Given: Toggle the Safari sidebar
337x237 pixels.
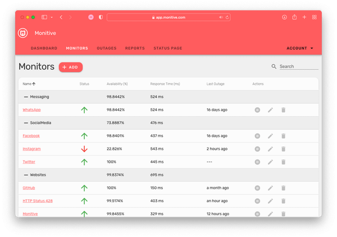Looking at the screenshot, I should coord(44,17).
